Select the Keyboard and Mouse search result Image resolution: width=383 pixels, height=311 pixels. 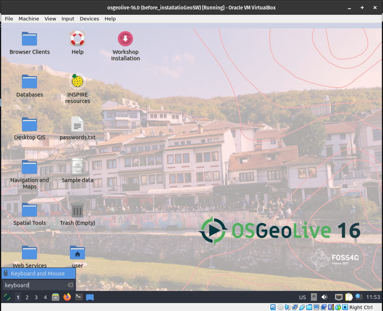click(39, 273)
